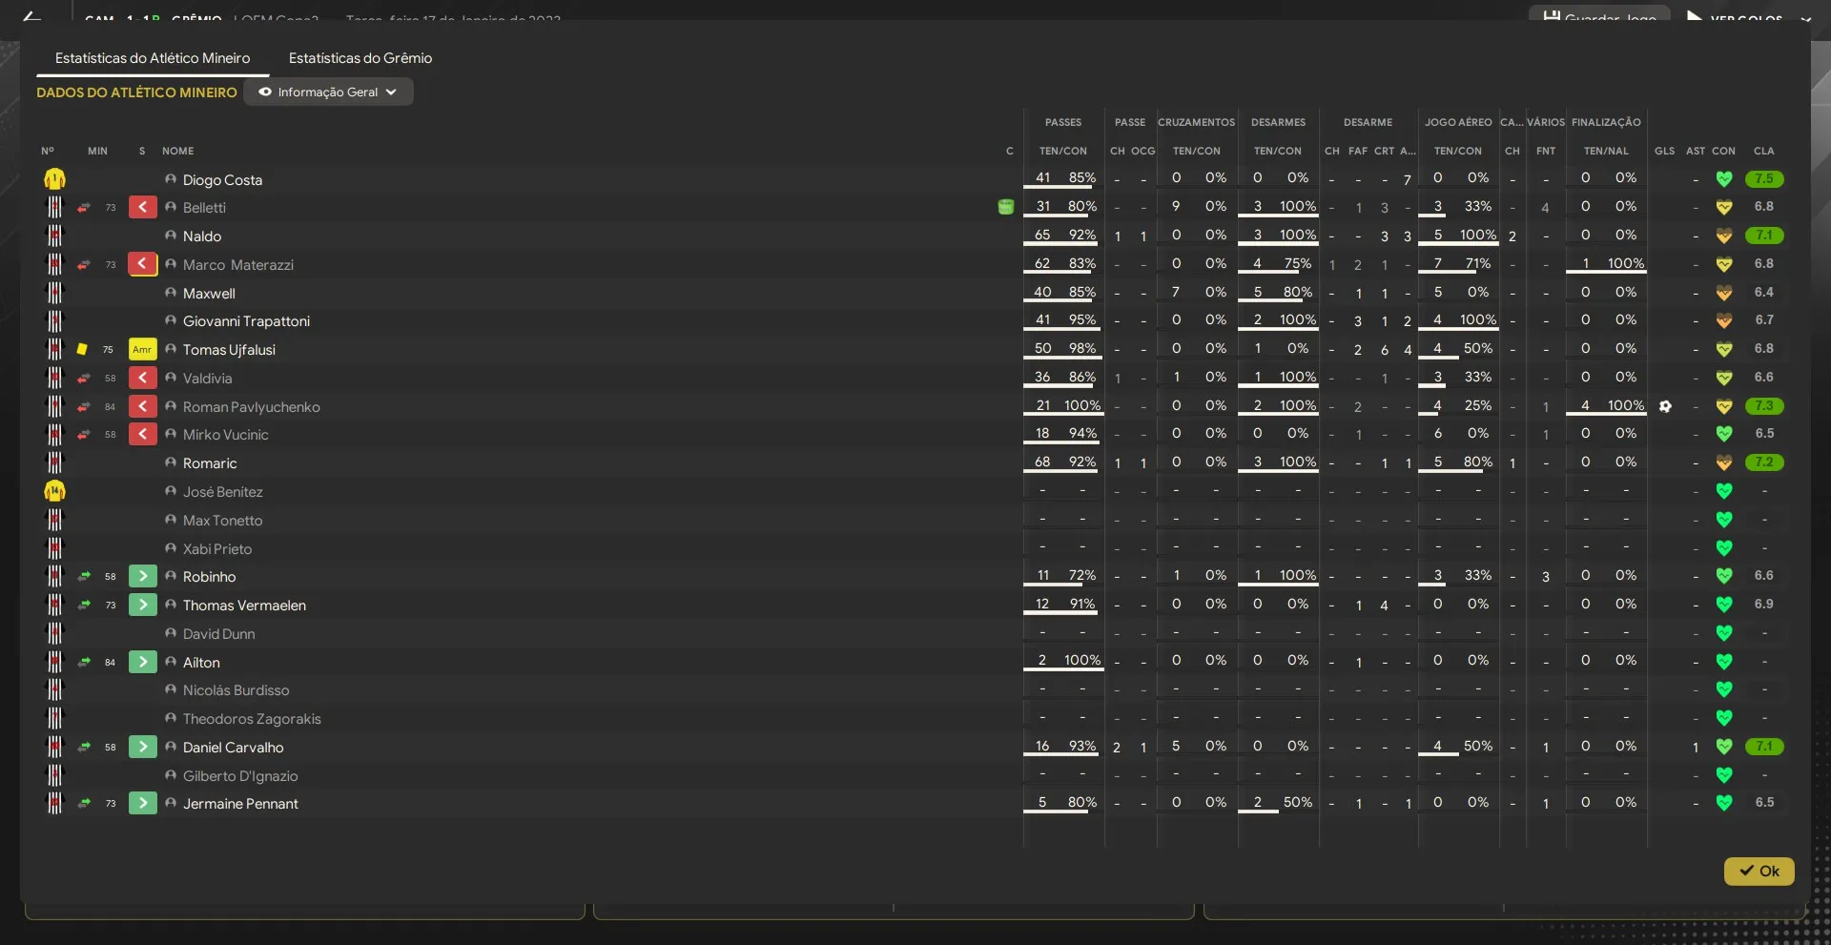1831x945 pixels.
Task: Click the substituted-off arrow for Marco Materazzi
Action: pos(143,264)
